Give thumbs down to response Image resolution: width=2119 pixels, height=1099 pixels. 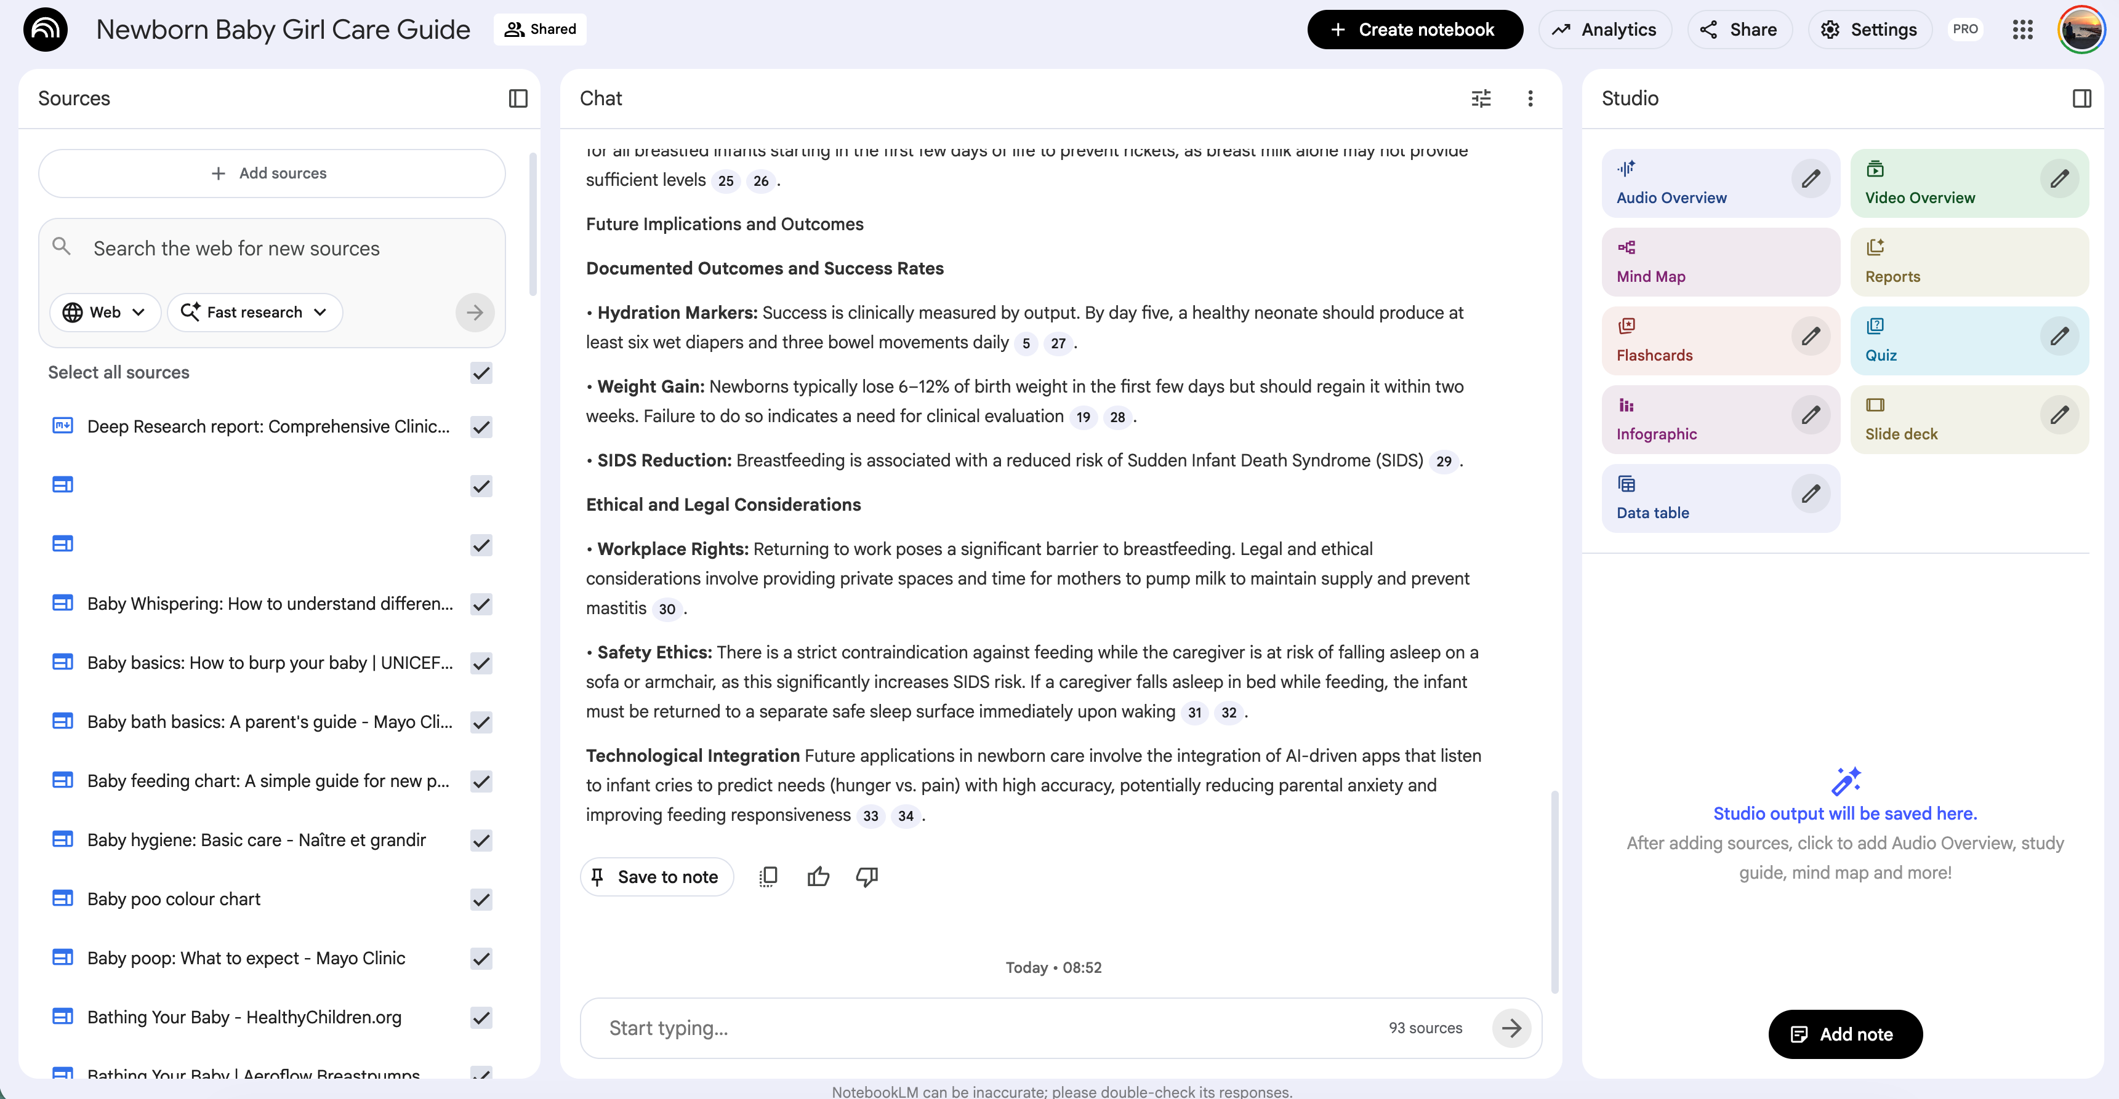867,877
